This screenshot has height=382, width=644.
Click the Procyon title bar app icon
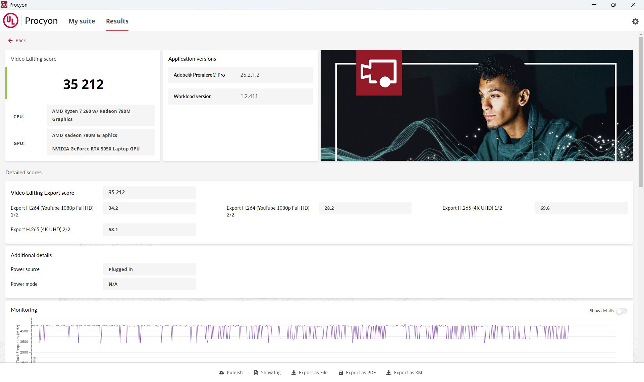tap(4, 5)
